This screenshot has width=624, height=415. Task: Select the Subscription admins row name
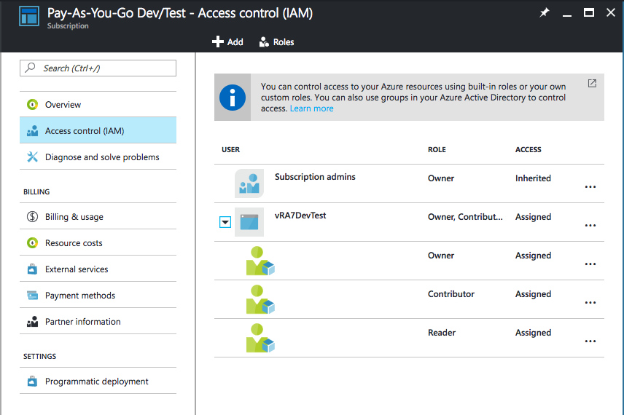click(x=315, y=177)
